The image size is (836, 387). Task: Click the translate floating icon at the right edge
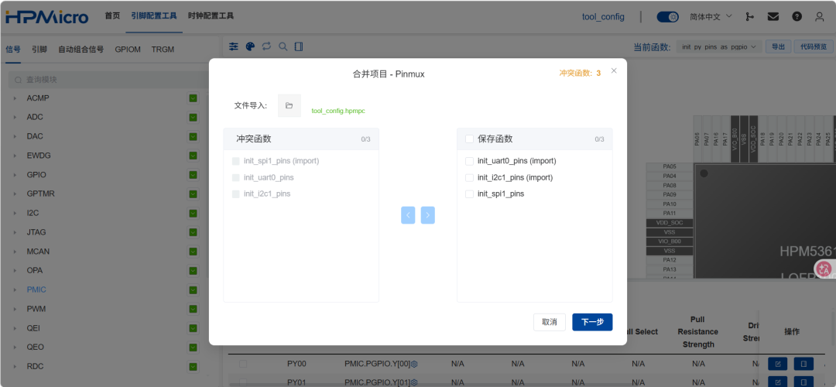click(x=824, y=269)
